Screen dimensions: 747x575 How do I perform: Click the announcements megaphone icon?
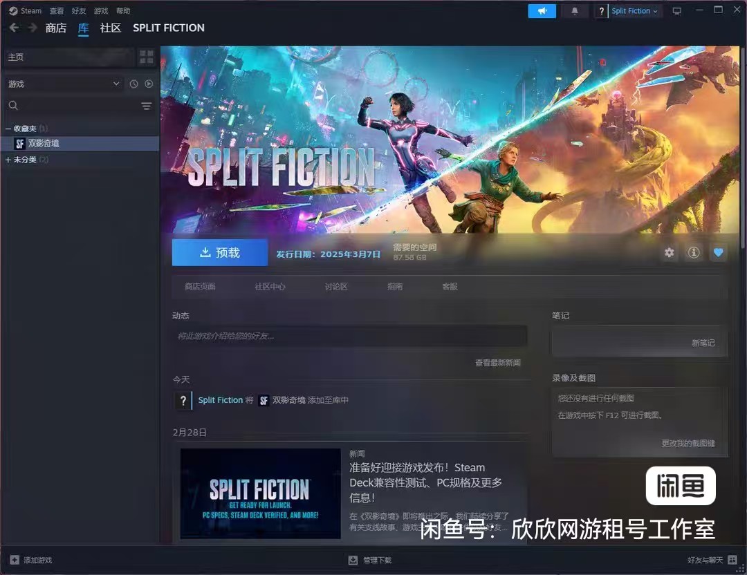542,11
